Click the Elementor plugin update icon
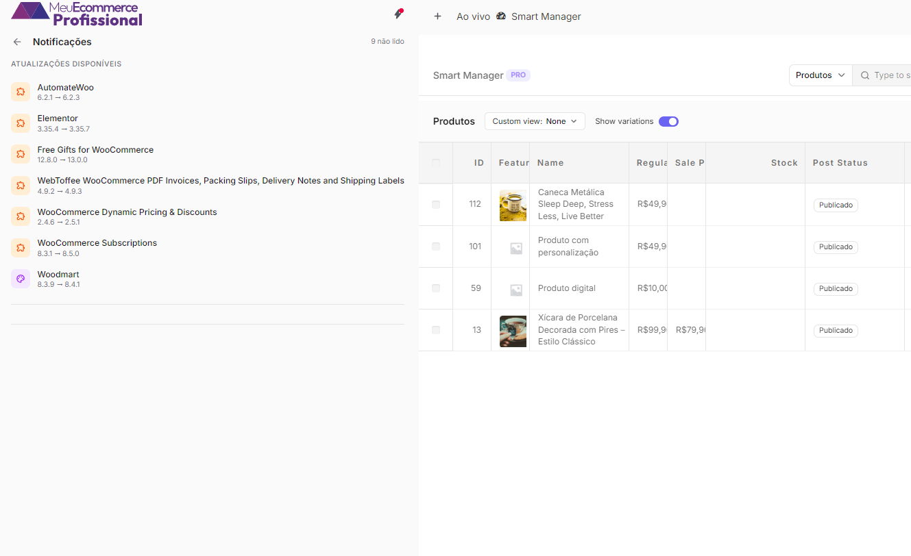911x556 pixels. click(21, 123)
